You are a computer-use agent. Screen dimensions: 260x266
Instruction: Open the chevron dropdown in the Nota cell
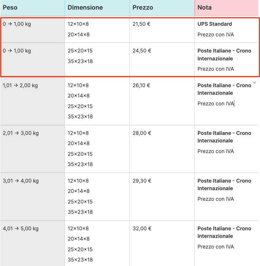pyautogui.click(x=254, y=83)
